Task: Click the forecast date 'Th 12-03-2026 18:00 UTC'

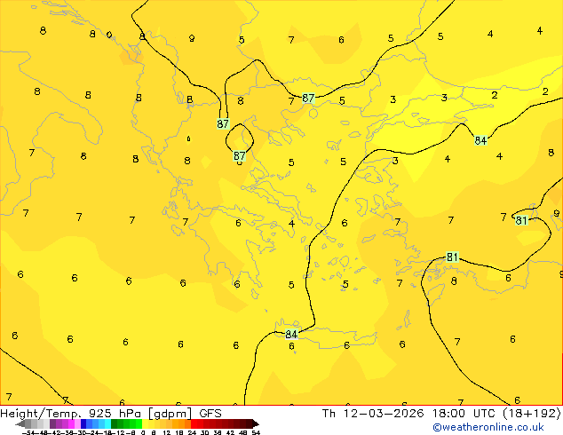Action: coord(409,414)
